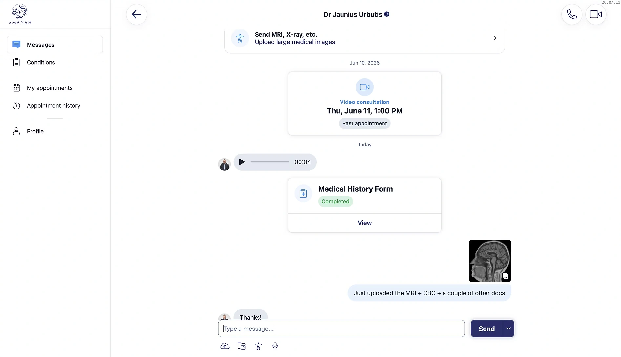The image size is (621, 357).
Task: Go to My appointments
Action: 55,88
